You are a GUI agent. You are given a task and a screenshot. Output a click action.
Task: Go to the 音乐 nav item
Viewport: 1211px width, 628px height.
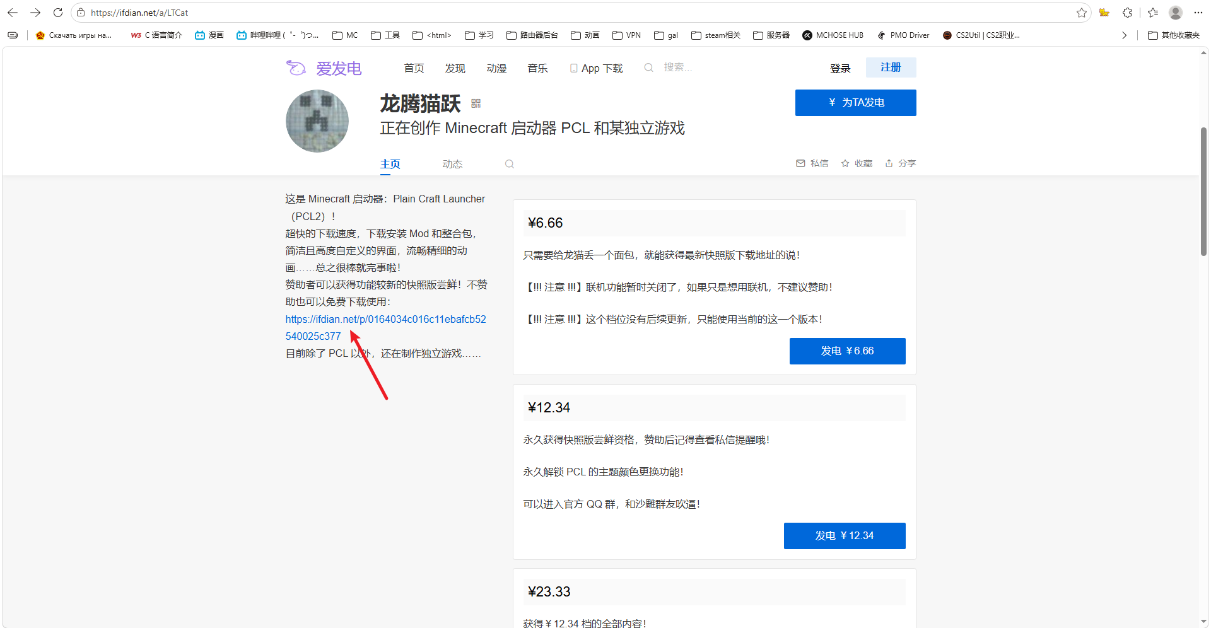click(537, 68)
